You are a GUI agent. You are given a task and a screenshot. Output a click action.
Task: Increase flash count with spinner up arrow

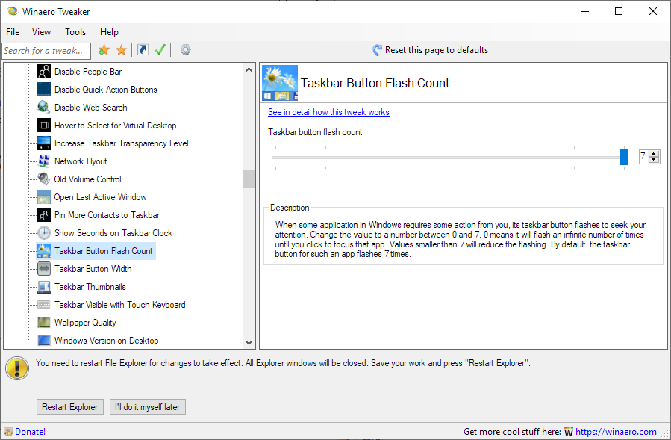click(x=654, y=153)
